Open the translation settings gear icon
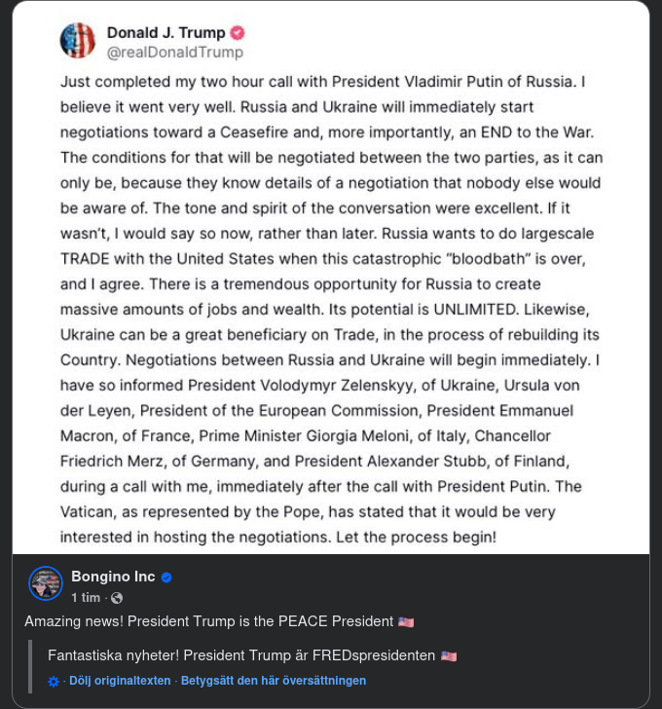The width and height of the screenshot is (662, 709). [x=54, y=681]
